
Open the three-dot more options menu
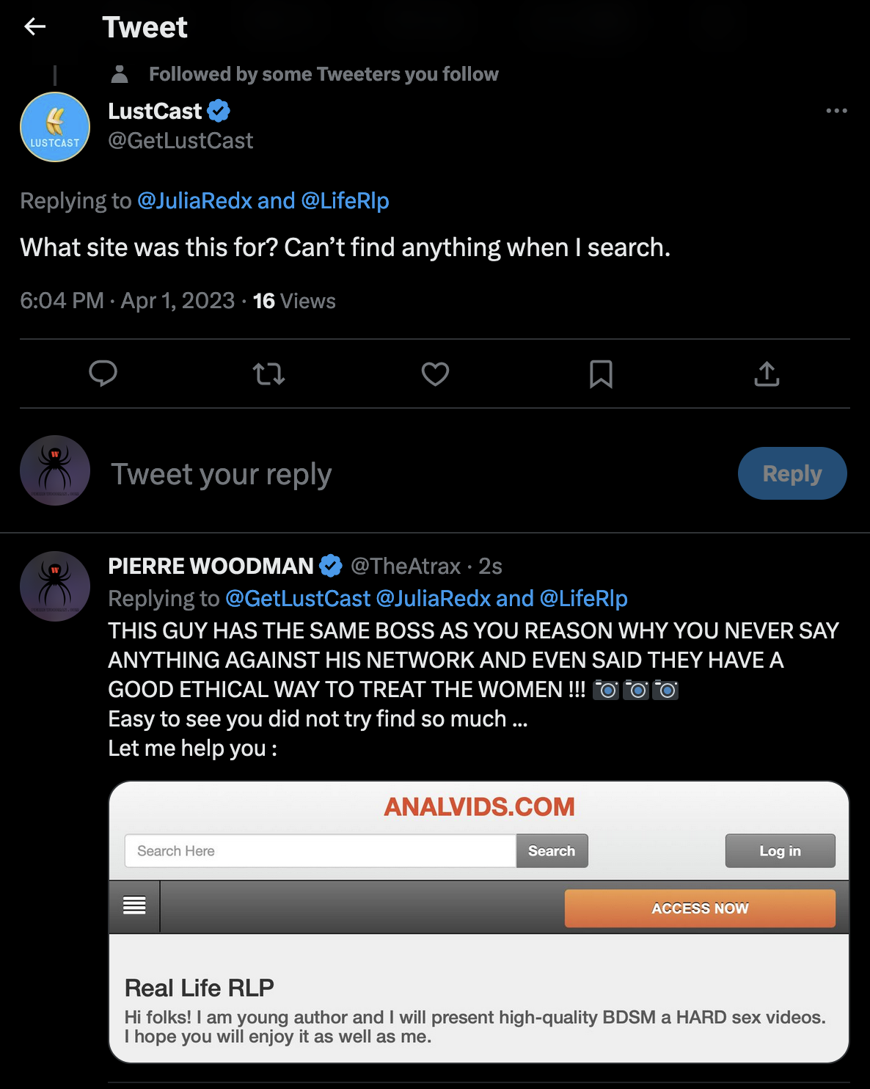click(836, 111)
